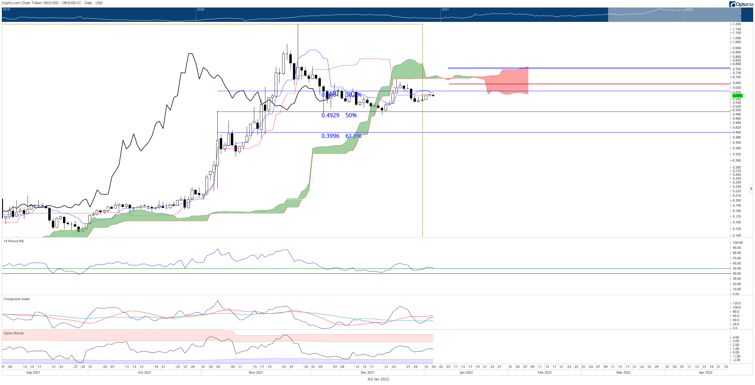This screenshot has height=385, width=755.
Task: Click the Jan 2022 month label
Action: pyautogui.click(x=466, y=372)
